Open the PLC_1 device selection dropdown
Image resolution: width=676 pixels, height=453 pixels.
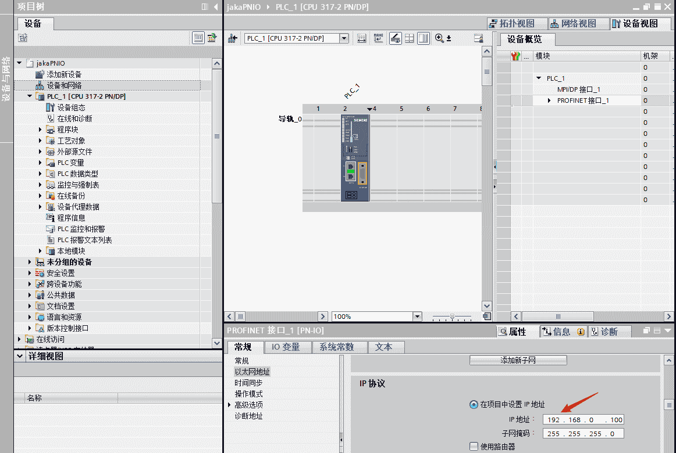click(x=344, y=38)
